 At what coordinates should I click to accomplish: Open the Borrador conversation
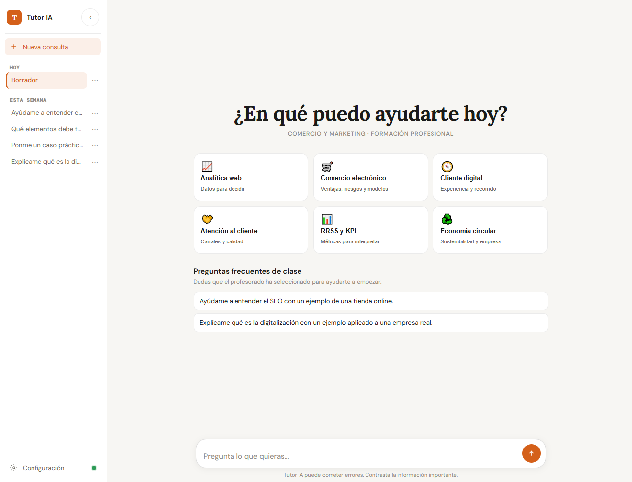click(x=47, y=80)
